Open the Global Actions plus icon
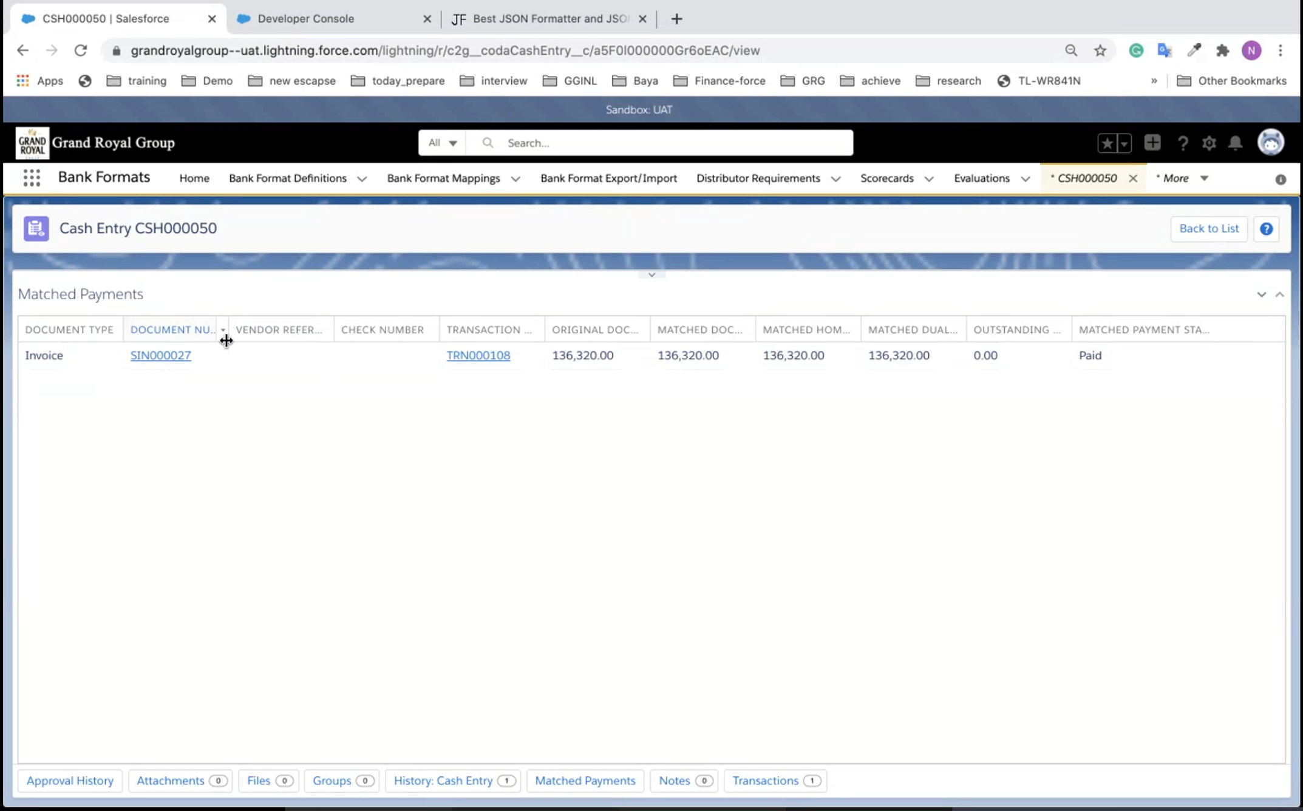This screenshot has height=811, width=1303. (1152, 143)
